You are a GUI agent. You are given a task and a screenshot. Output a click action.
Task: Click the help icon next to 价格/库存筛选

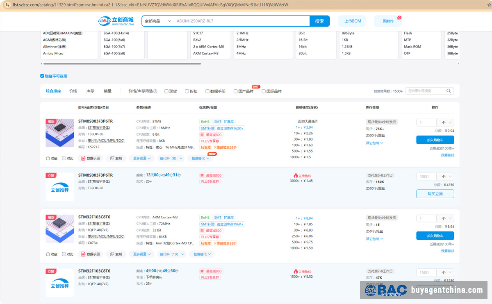point(155,91)
